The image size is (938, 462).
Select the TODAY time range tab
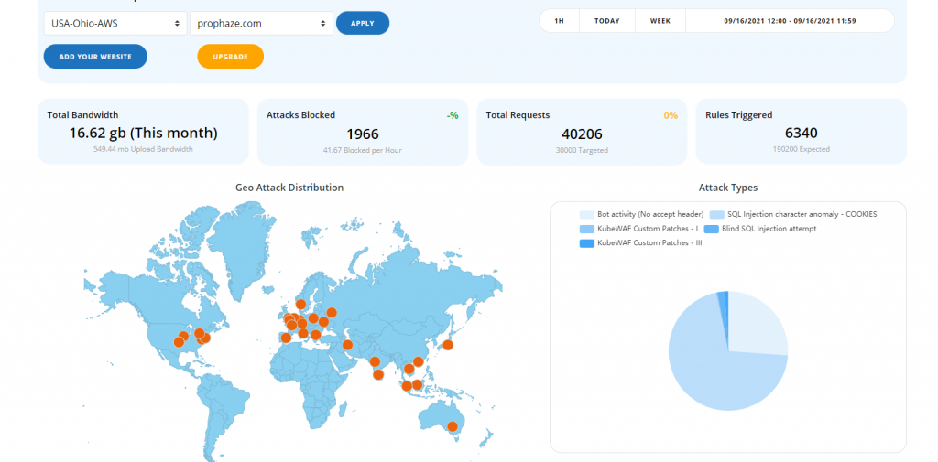coord(606,21)
